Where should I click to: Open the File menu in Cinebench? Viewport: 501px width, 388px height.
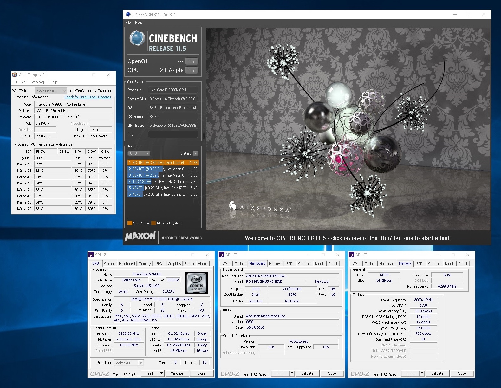(x=128, y=23)
